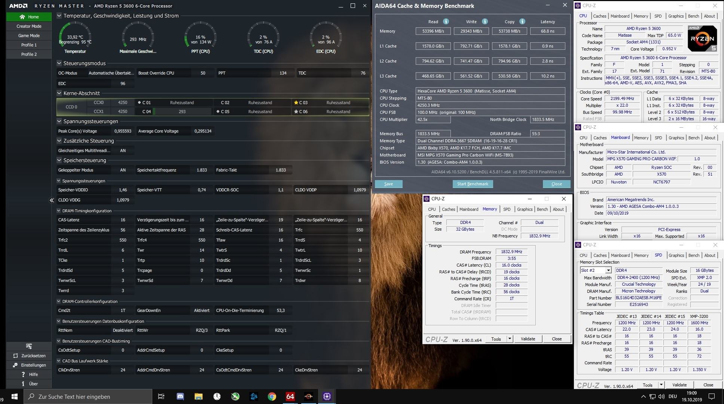Screen dimensions: 724x404
Task: Collapse the Zusätzliche Steuerung section
Action: (x=59, y=141)
